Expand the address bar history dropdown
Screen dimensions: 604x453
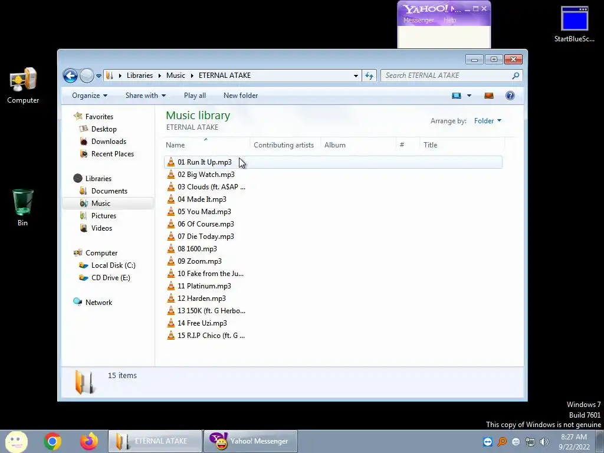(x=356, y=75)
